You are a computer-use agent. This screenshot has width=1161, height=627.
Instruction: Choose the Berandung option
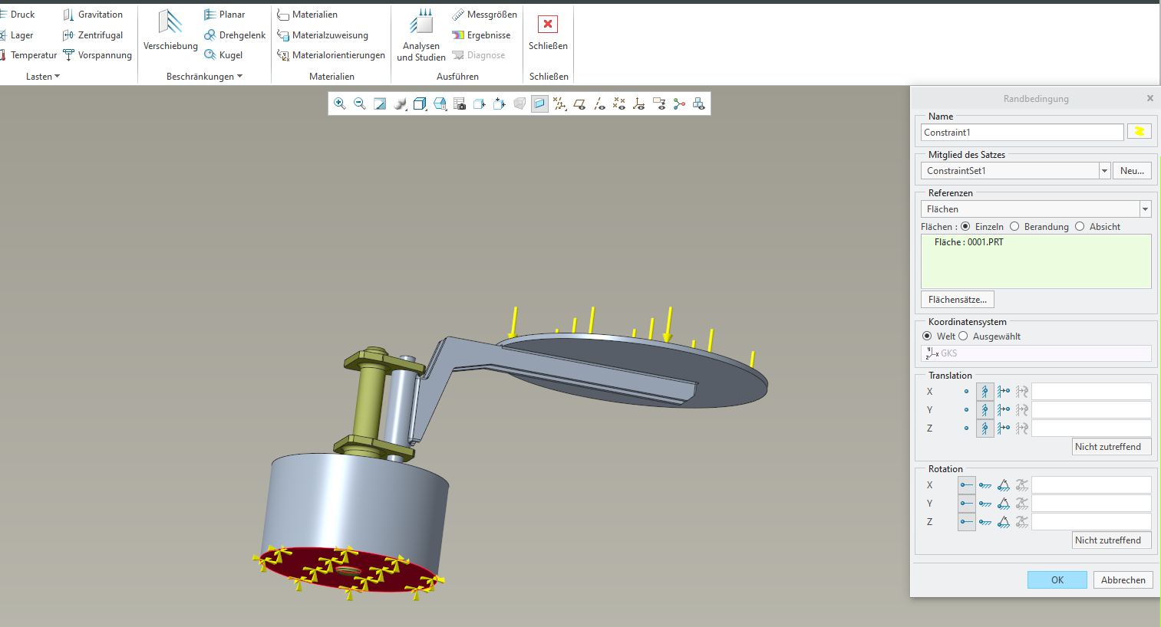point(1014,226)
